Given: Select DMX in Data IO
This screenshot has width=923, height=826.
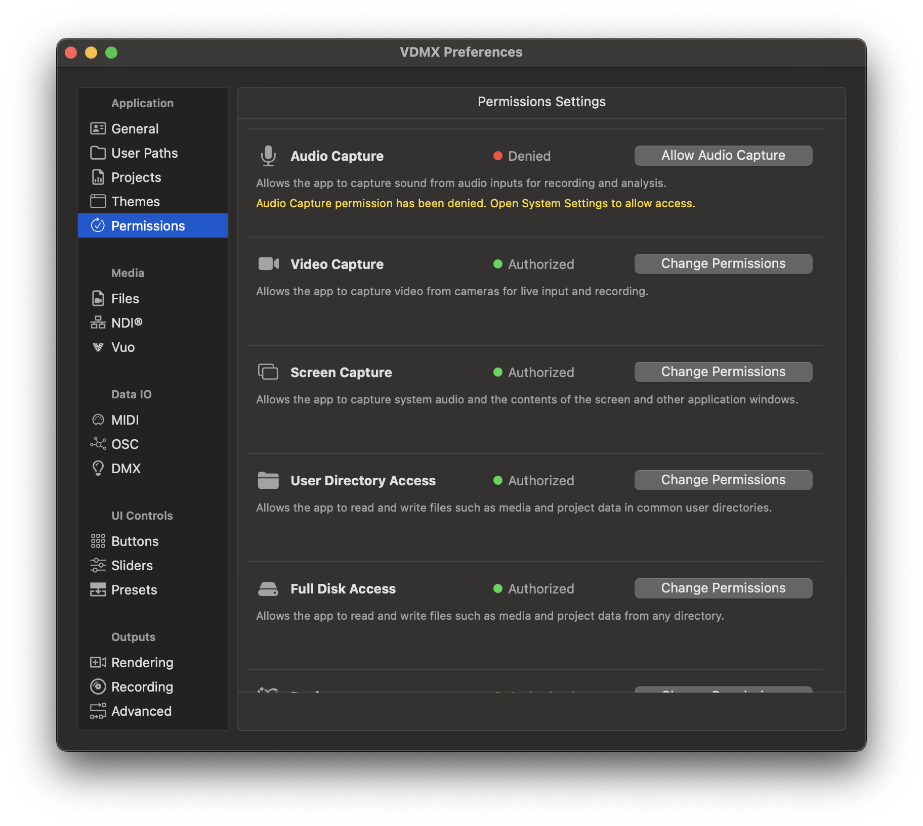Looking at the screenshot, I should pos(153,468).
